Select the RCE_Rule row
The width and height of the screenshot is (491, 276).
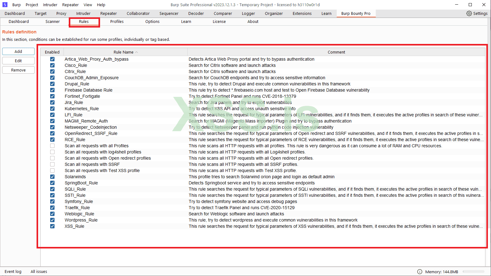tap(263, 140)
